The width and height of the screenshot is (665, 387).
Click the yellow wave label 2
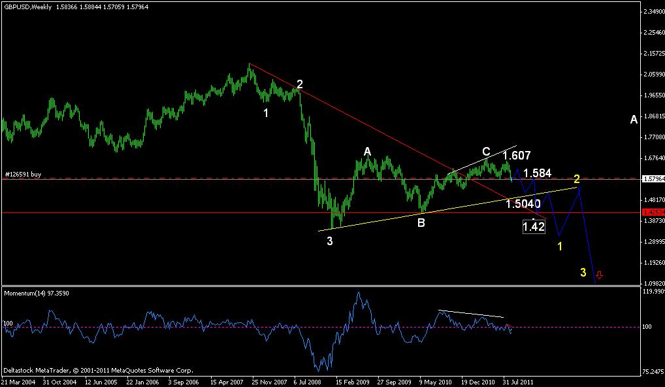click(577, 178)
